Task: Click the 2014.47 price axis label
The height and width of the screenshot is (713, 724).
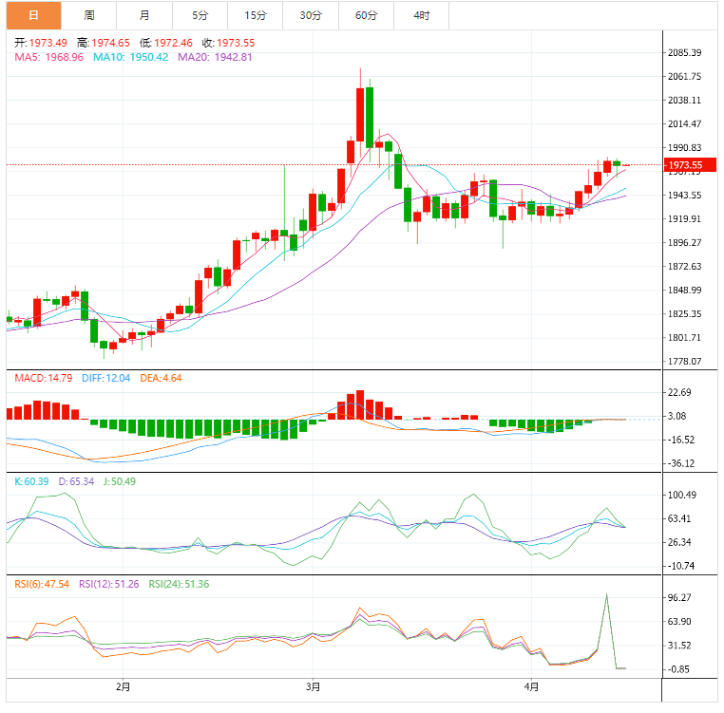Action: pos(685,123)
